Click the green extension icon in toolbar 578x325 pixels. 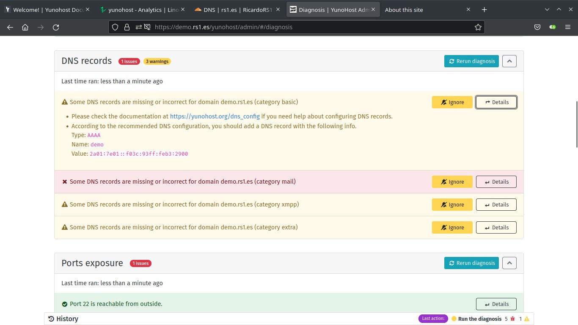tap(553, 27)
